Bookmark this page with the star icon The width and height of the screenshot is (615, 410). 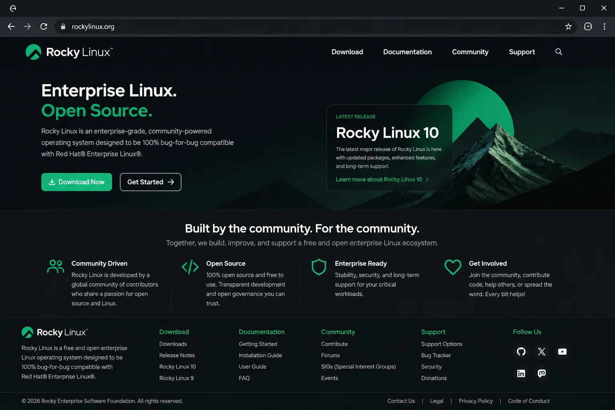coord(568,26)
